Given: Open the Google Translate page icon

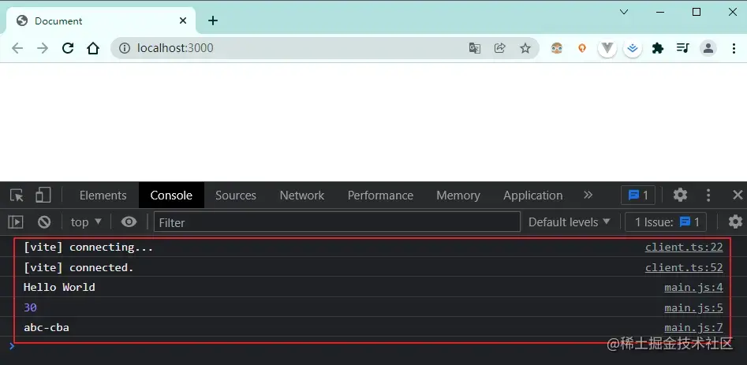Looking at the screenshot, I should pyautogui.click(x=475, y=48).
